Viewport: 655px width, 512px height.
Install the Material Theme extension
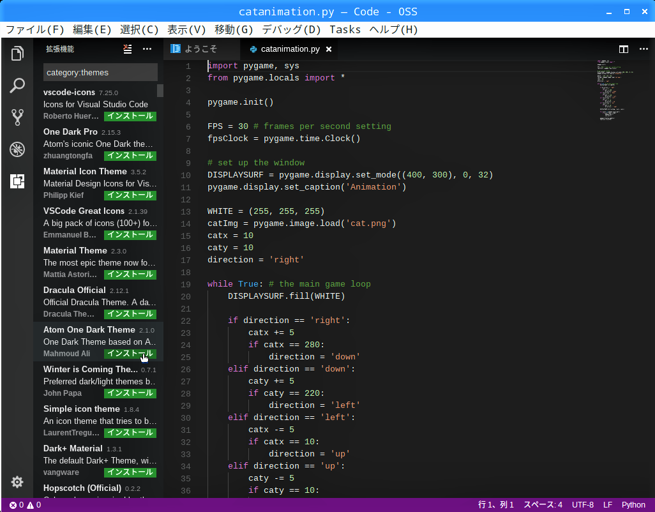coord(130,275)
